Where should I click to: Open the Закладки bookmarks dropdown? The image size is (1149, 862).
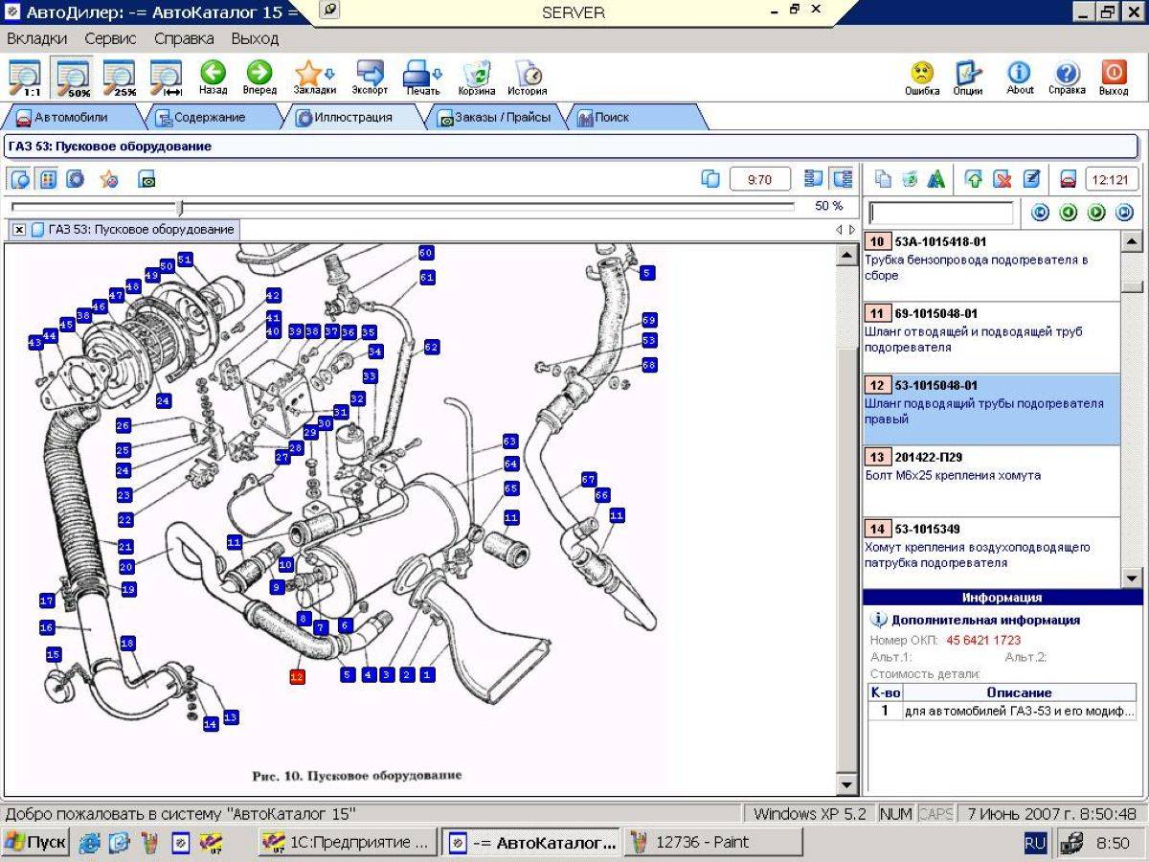click(330, 74)
